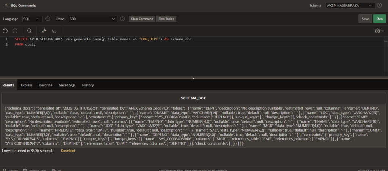Open help for the Rows field
The image size is (388, 171).
point(122,19)
